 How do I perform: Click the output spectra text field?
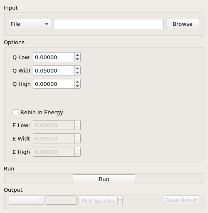click(61, 200)
